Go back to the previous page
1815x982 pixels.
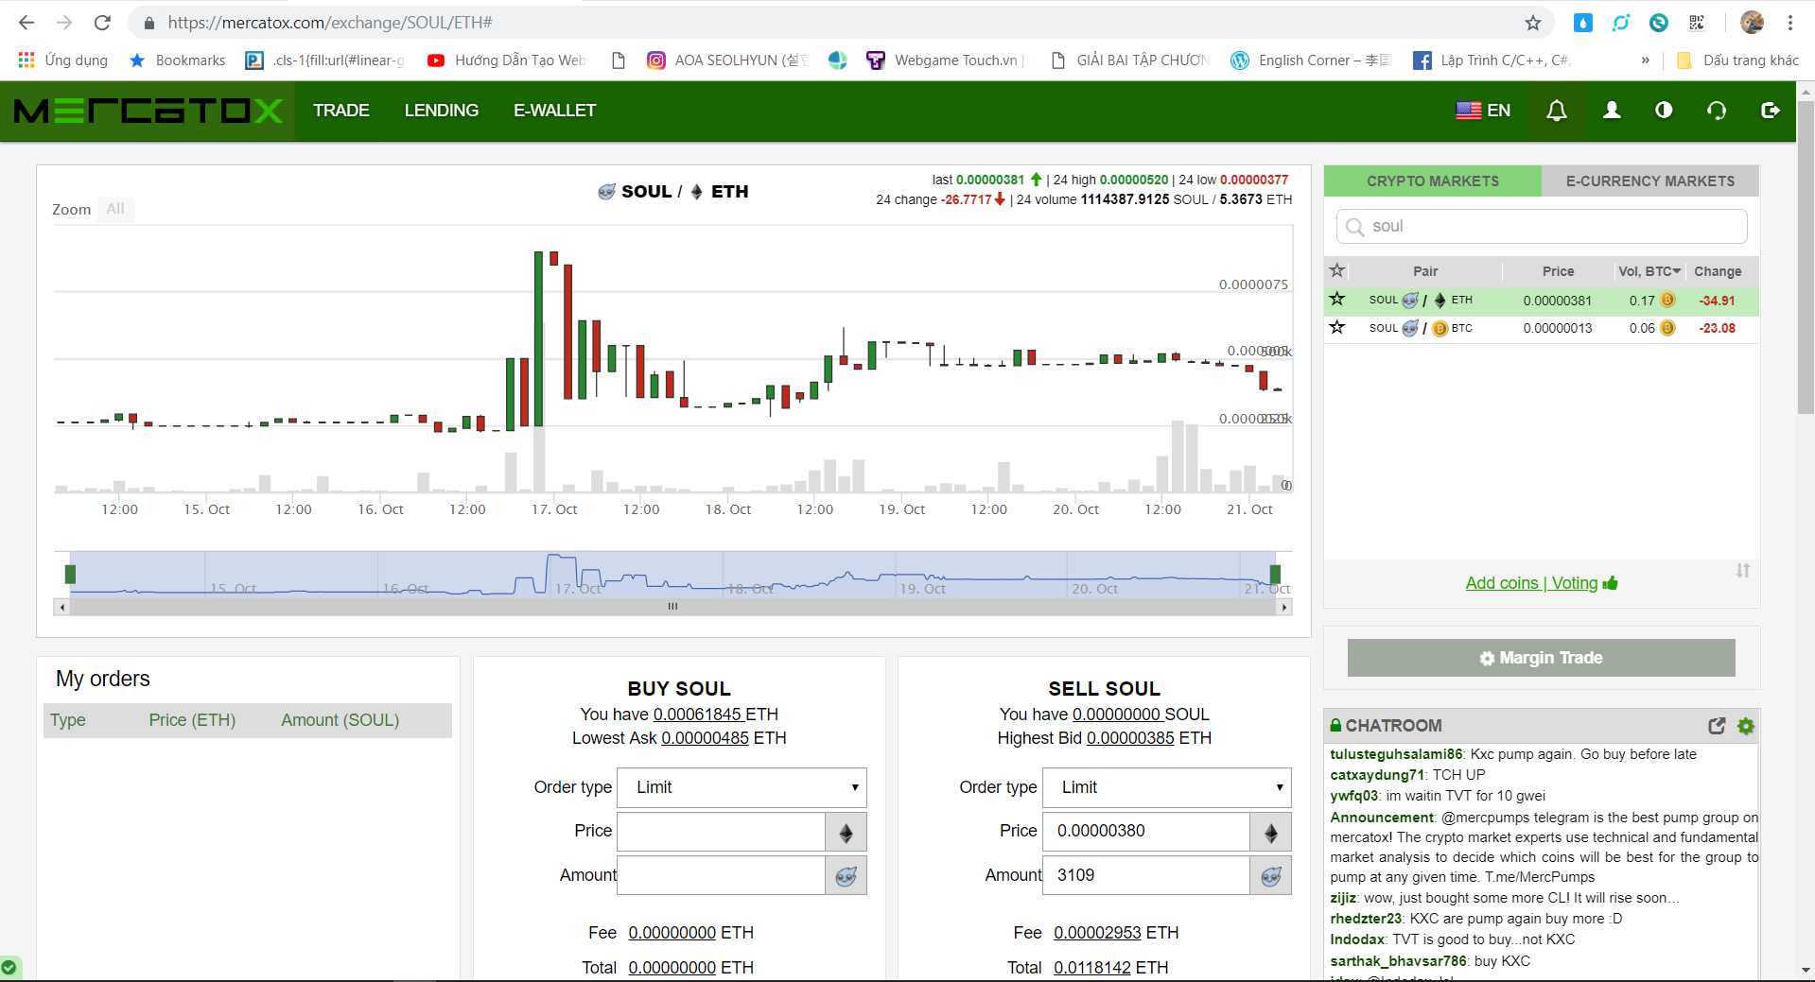coord(26,23)
